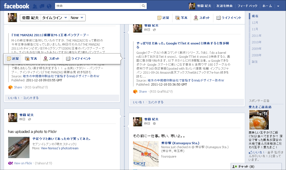Click privacy globe icon on let it snow post
The width and height of the screenshot is (286, 170).
154,30
